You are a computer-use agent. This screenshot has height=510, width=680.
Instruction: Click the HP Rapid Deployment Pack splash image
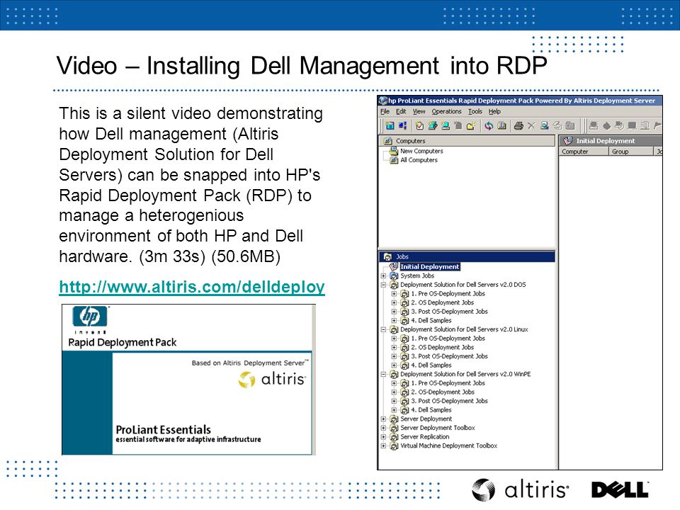[188, 380]
